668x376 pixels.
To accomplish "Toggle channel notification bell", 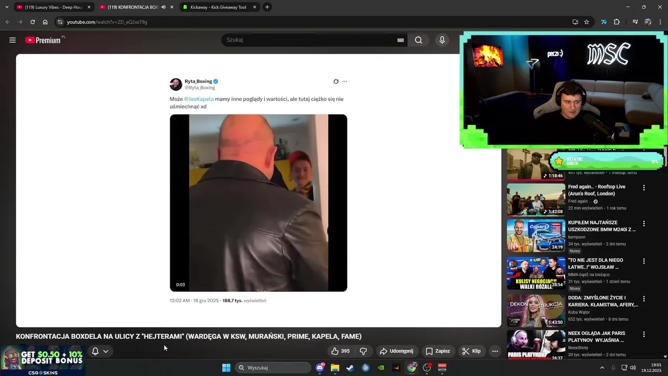I will click(x=96, y=351).
